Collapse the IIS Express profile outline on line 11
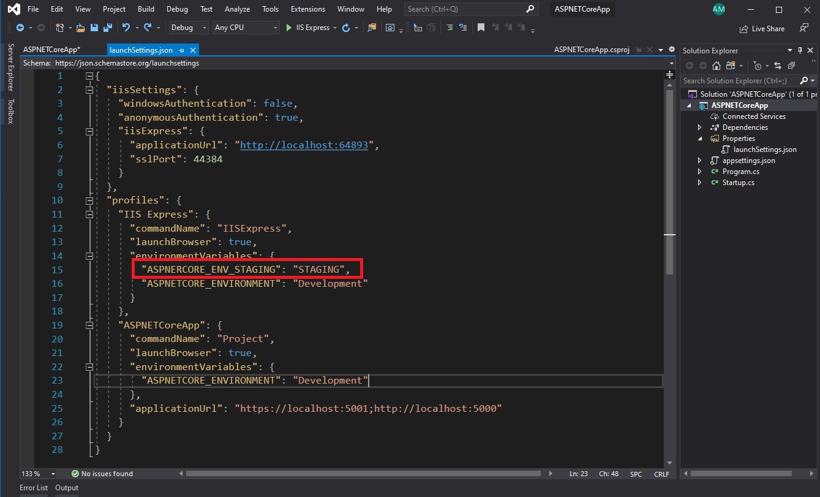 (x=89, y=214)
